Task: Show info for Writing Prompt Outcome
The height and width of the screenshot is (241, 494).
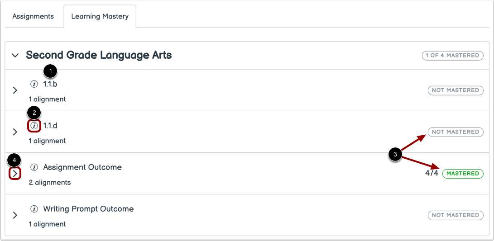Action: click(x=34, y=209)
